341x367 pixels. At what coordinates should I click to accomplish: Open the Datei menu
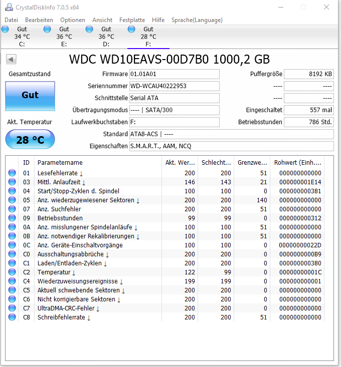pos(11,20)
